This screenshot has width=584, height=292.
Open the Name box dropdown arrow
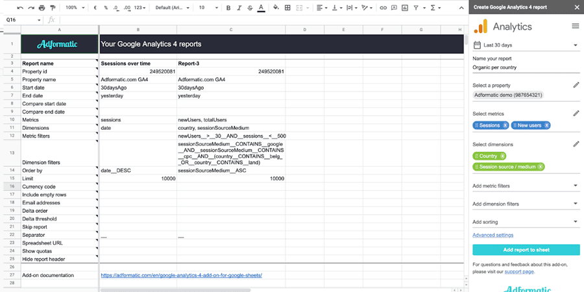pyautogui.click(x=39, y=20)
